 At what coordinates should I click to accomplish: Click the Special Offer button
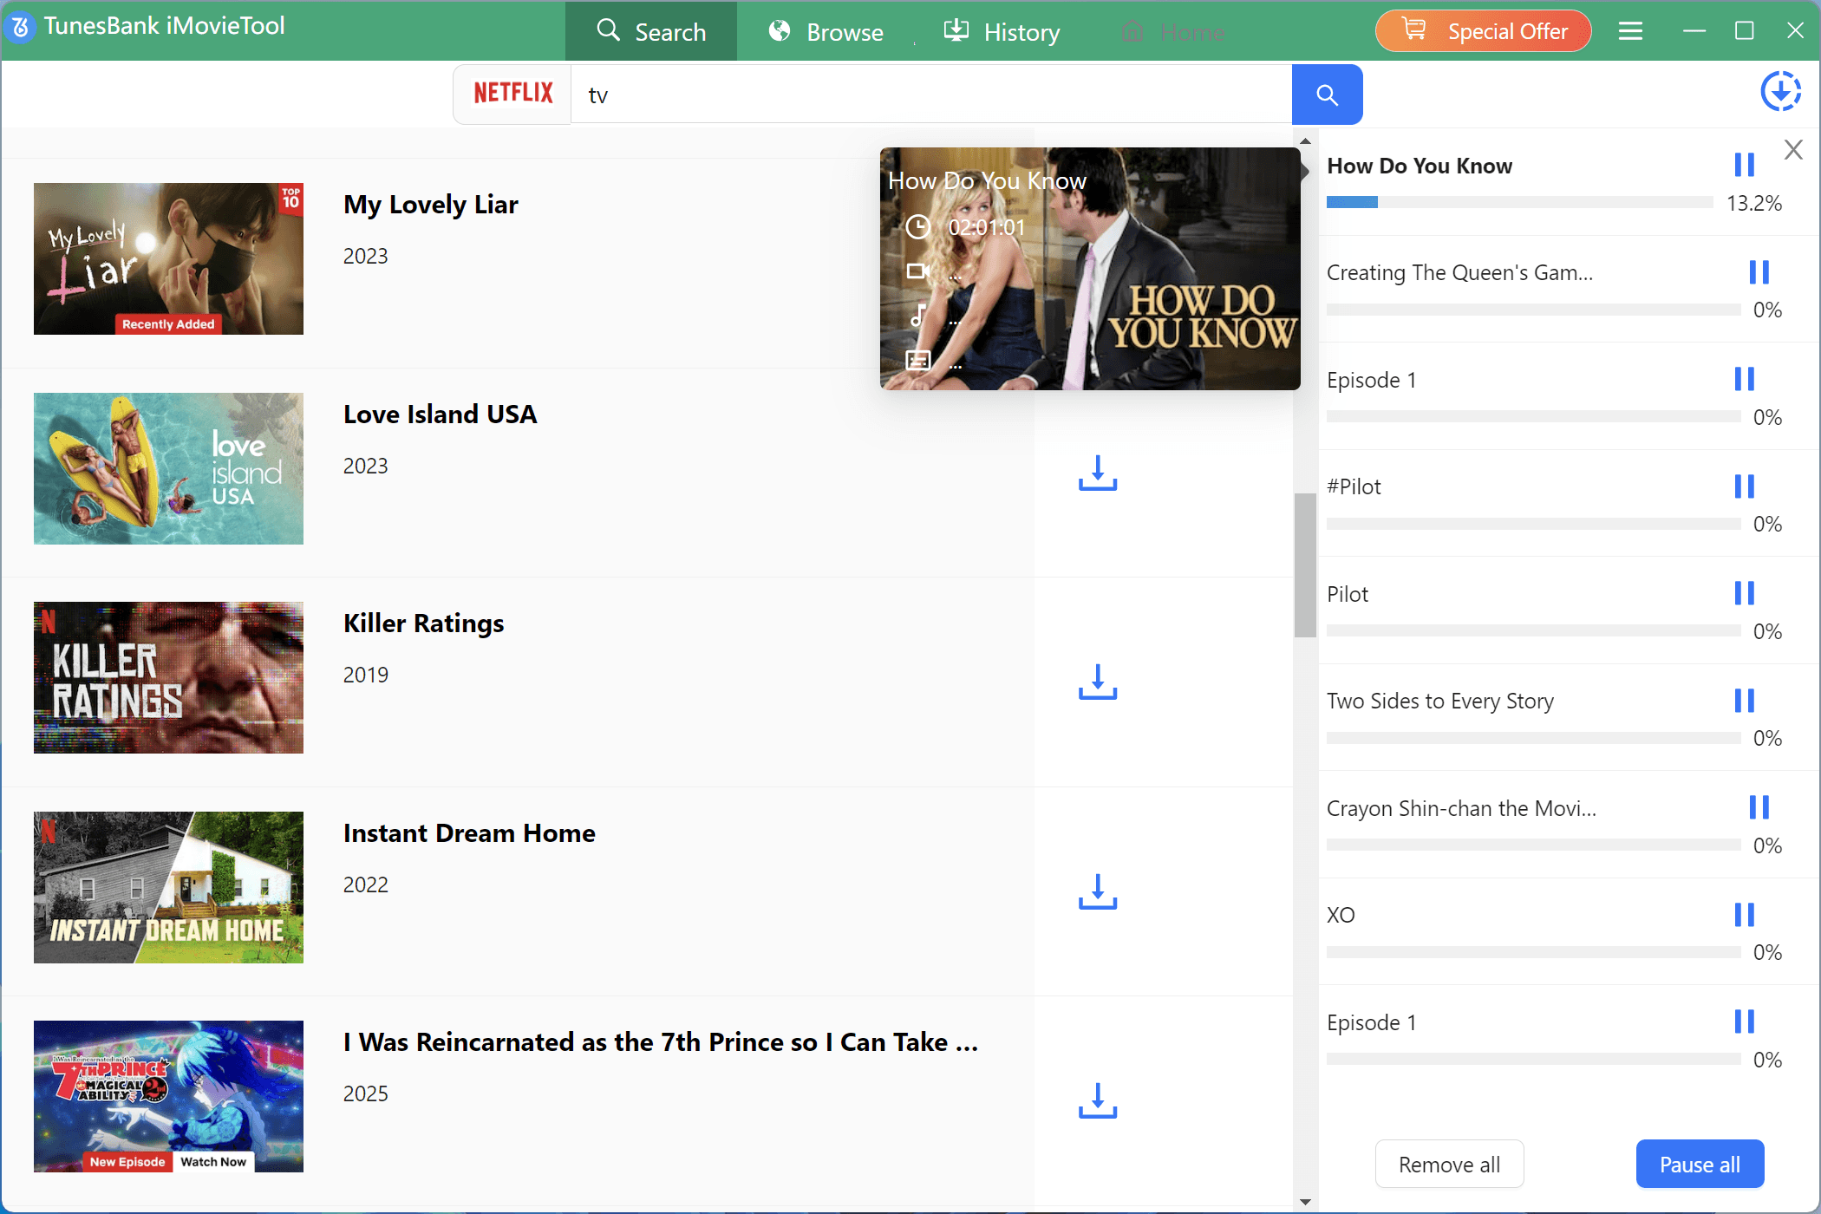click(1484, 31)
